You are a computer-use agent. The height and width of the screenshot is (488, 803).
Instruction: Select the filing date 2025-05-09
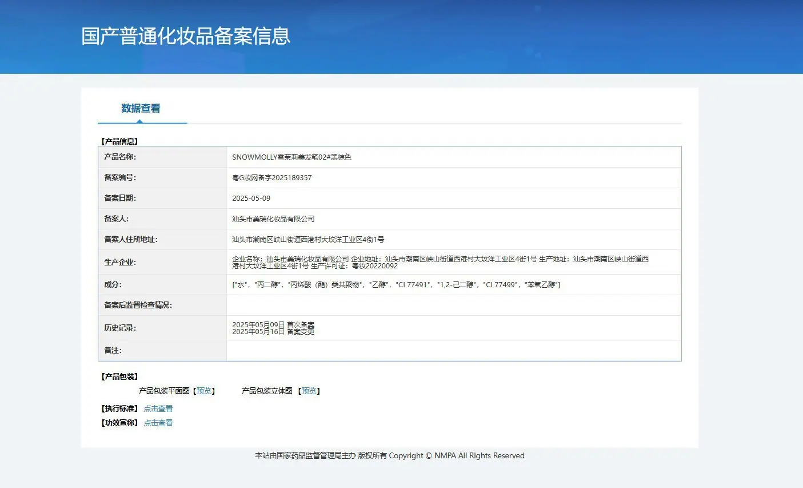click(x=251, y=198)
